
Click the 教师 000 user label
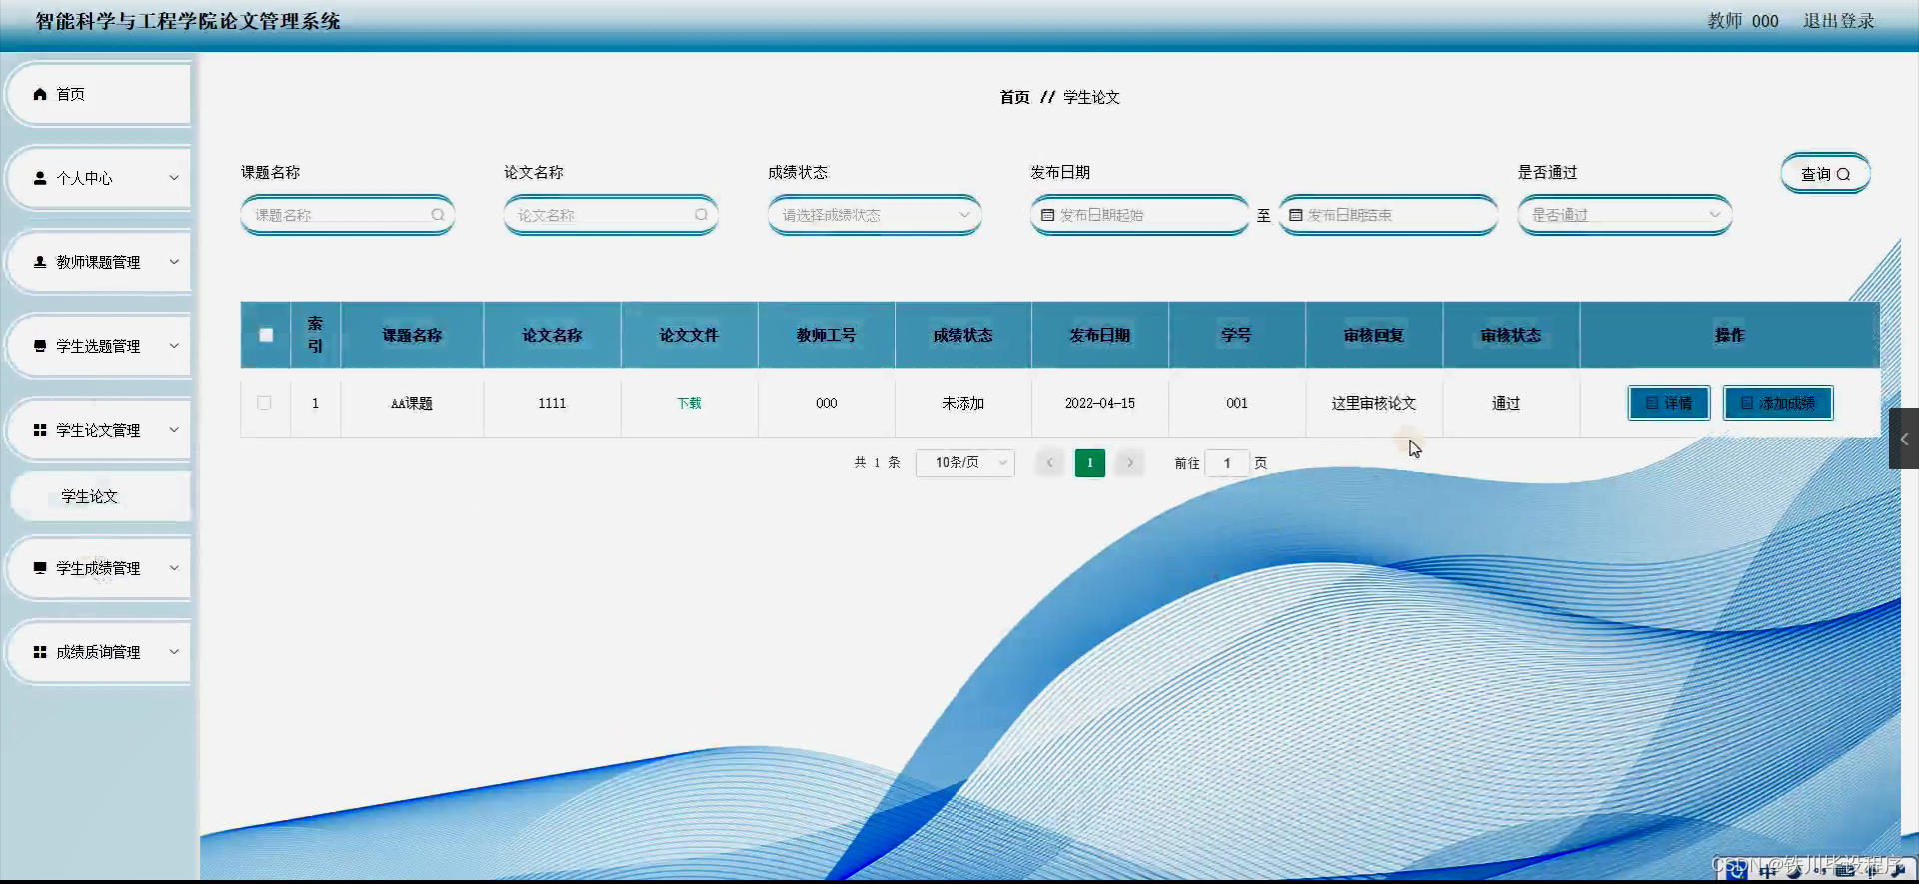point(1743,21)
